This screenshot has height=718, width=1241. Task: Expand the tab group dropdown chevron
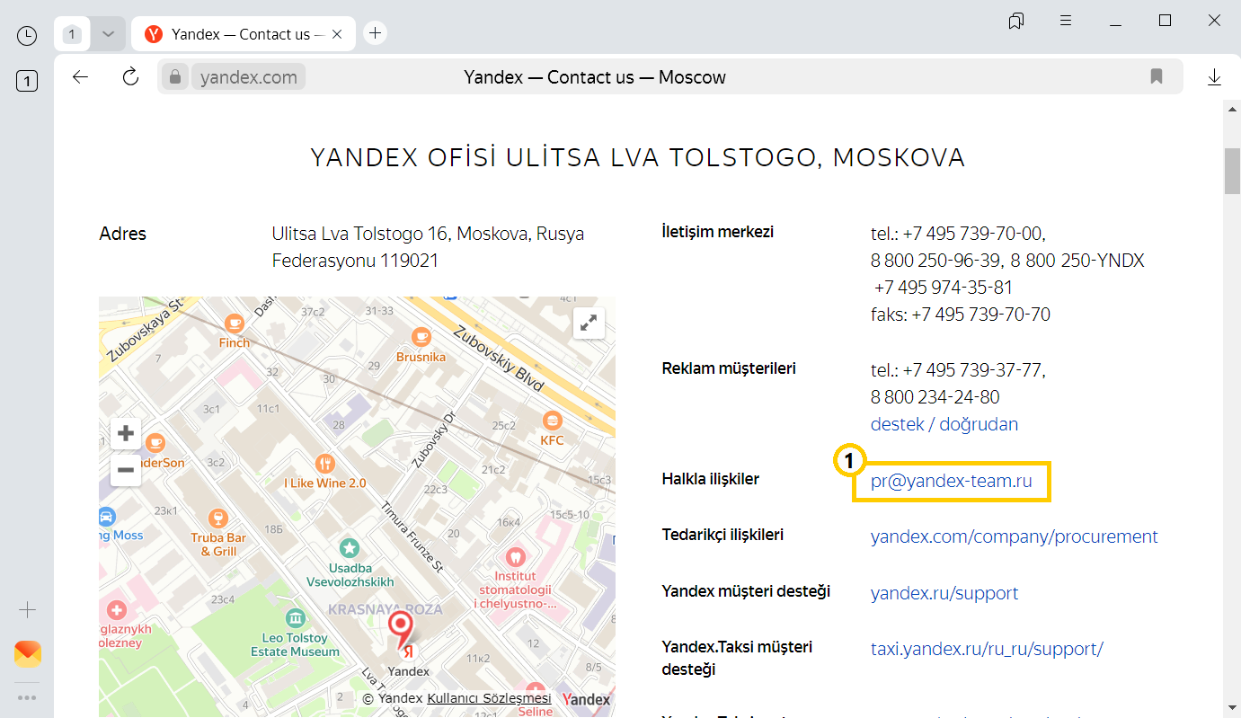pos(108,34)
